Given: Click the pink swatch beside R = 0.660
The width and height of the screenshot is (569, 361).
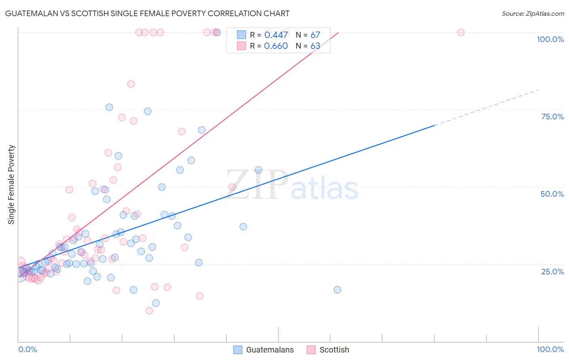Looking at the screenshot, I should [242, 46].
